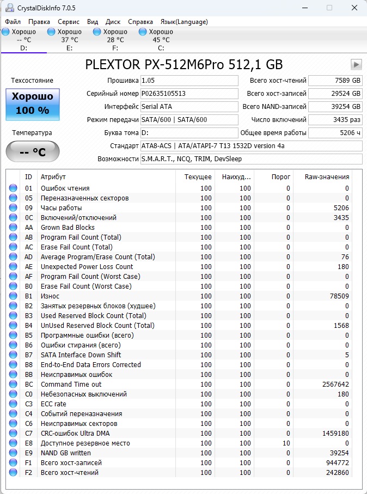Click the Прошивка field showing 1.05
367x494 pixels.
189,81
